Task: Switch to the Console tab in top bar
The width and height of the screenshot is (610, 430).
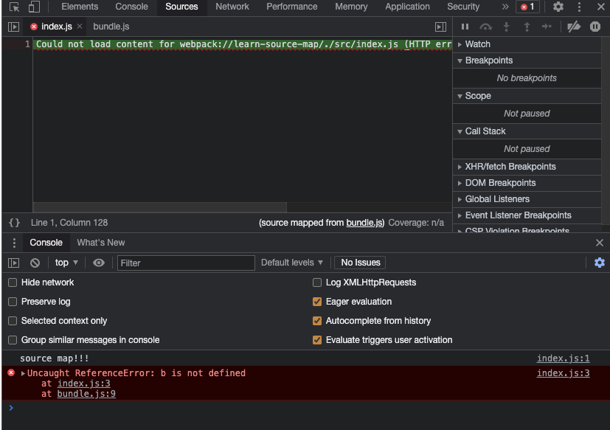Action: click(131, 7)
